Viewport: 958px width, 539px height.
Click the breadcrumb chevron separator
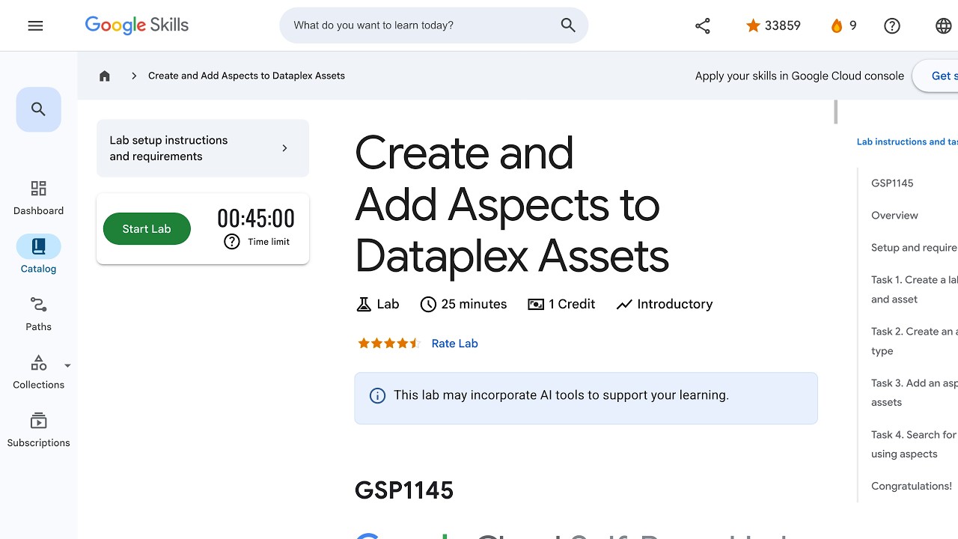coord(133,76)
